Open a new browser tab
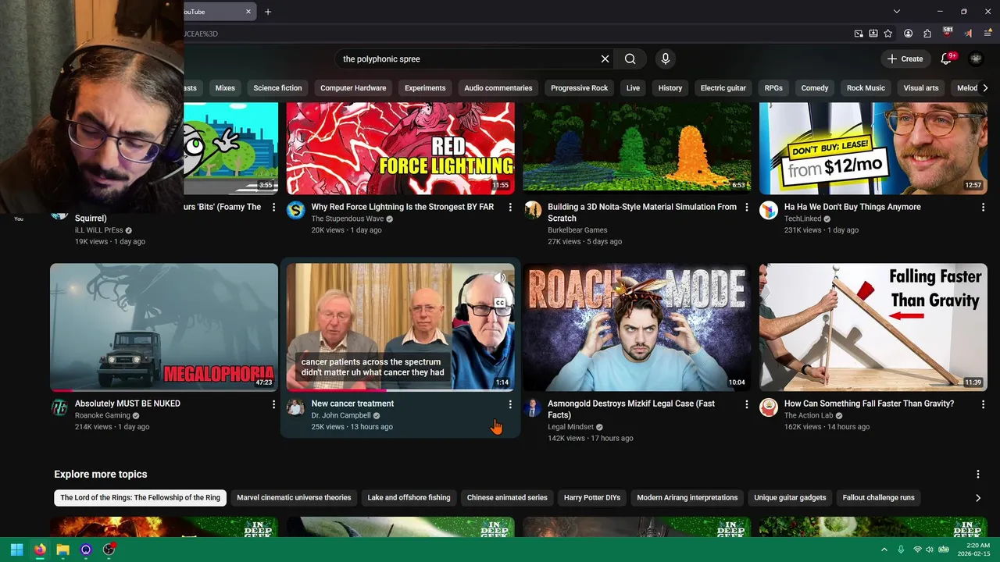Image resolution: width=1000 pixels, height=562 pixels. 268,12
